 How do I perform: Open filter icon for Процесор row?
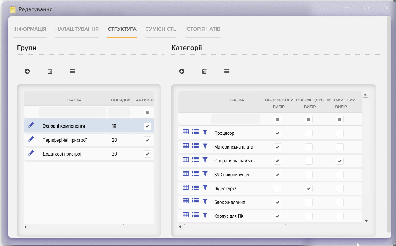point(205,132)
